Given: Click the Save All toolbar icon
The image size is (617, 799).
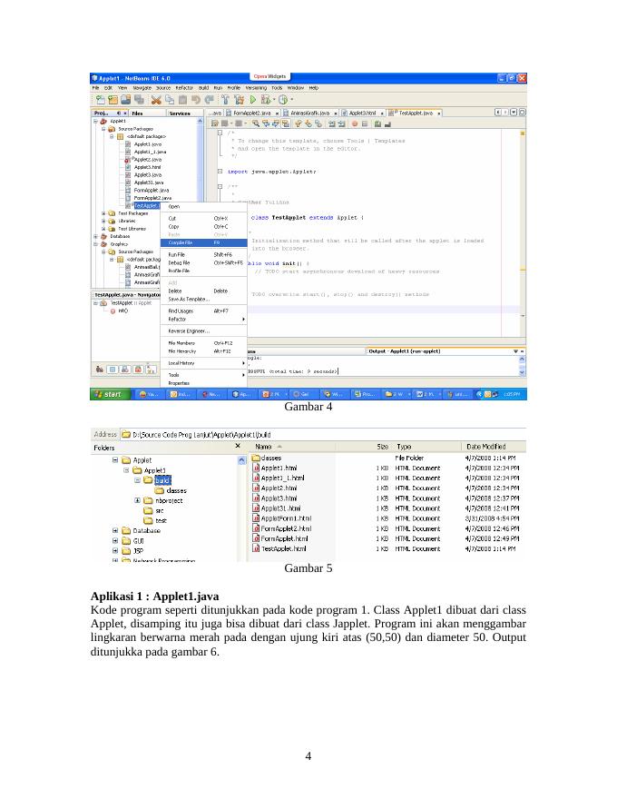Looking at the screenshot, I should coord(139,100).
